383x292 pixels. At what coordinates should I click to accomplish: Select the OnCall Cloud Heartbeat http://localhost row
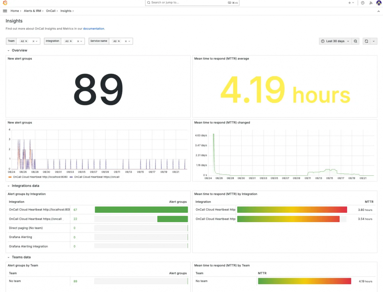(x=98, y=210)
